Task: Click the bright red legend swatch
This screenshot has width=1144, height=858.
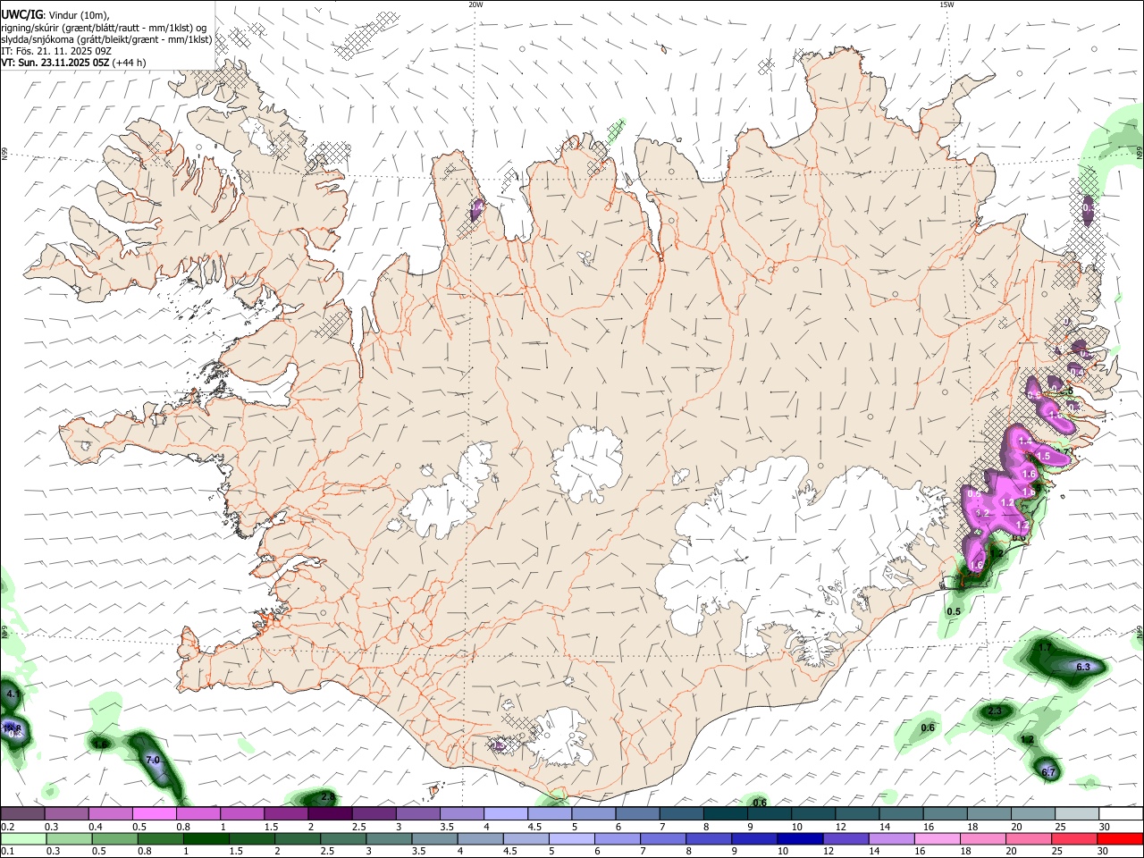Action: tap(1121, 838)
